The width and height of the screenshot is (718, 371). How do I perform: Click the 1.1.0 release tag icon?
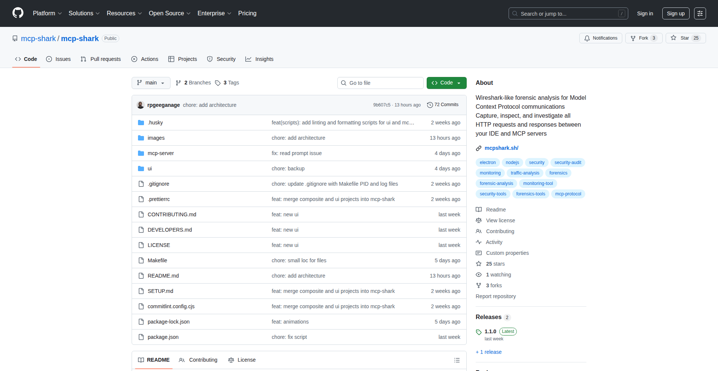tap(479, 332)
